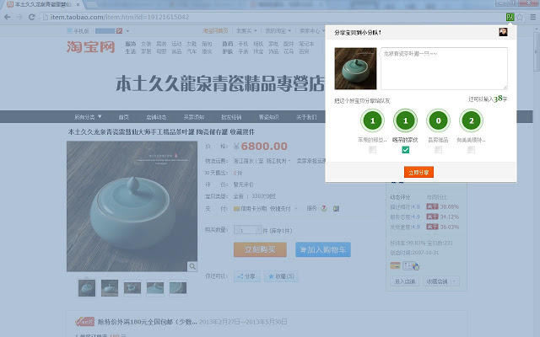Expand the 快捷支付 payment dropdown
Image resolution: width=540 pixels, height=337 pixels.
coord(296,209)
